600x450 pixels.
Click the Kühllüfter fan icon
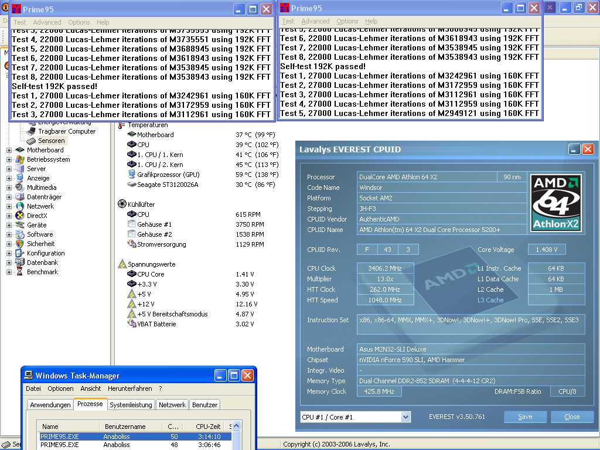[x=122, y=204]
